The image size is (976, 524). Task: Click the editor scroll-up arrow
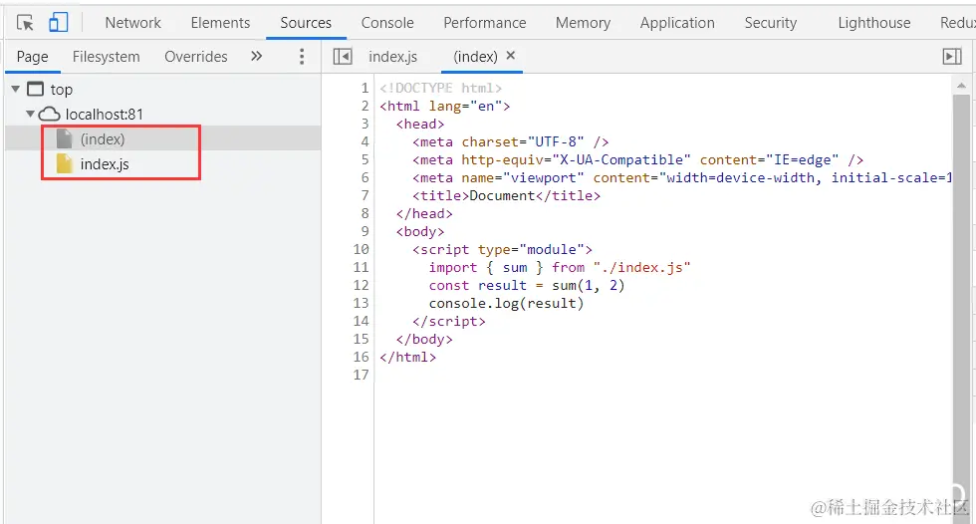point(962,86)
